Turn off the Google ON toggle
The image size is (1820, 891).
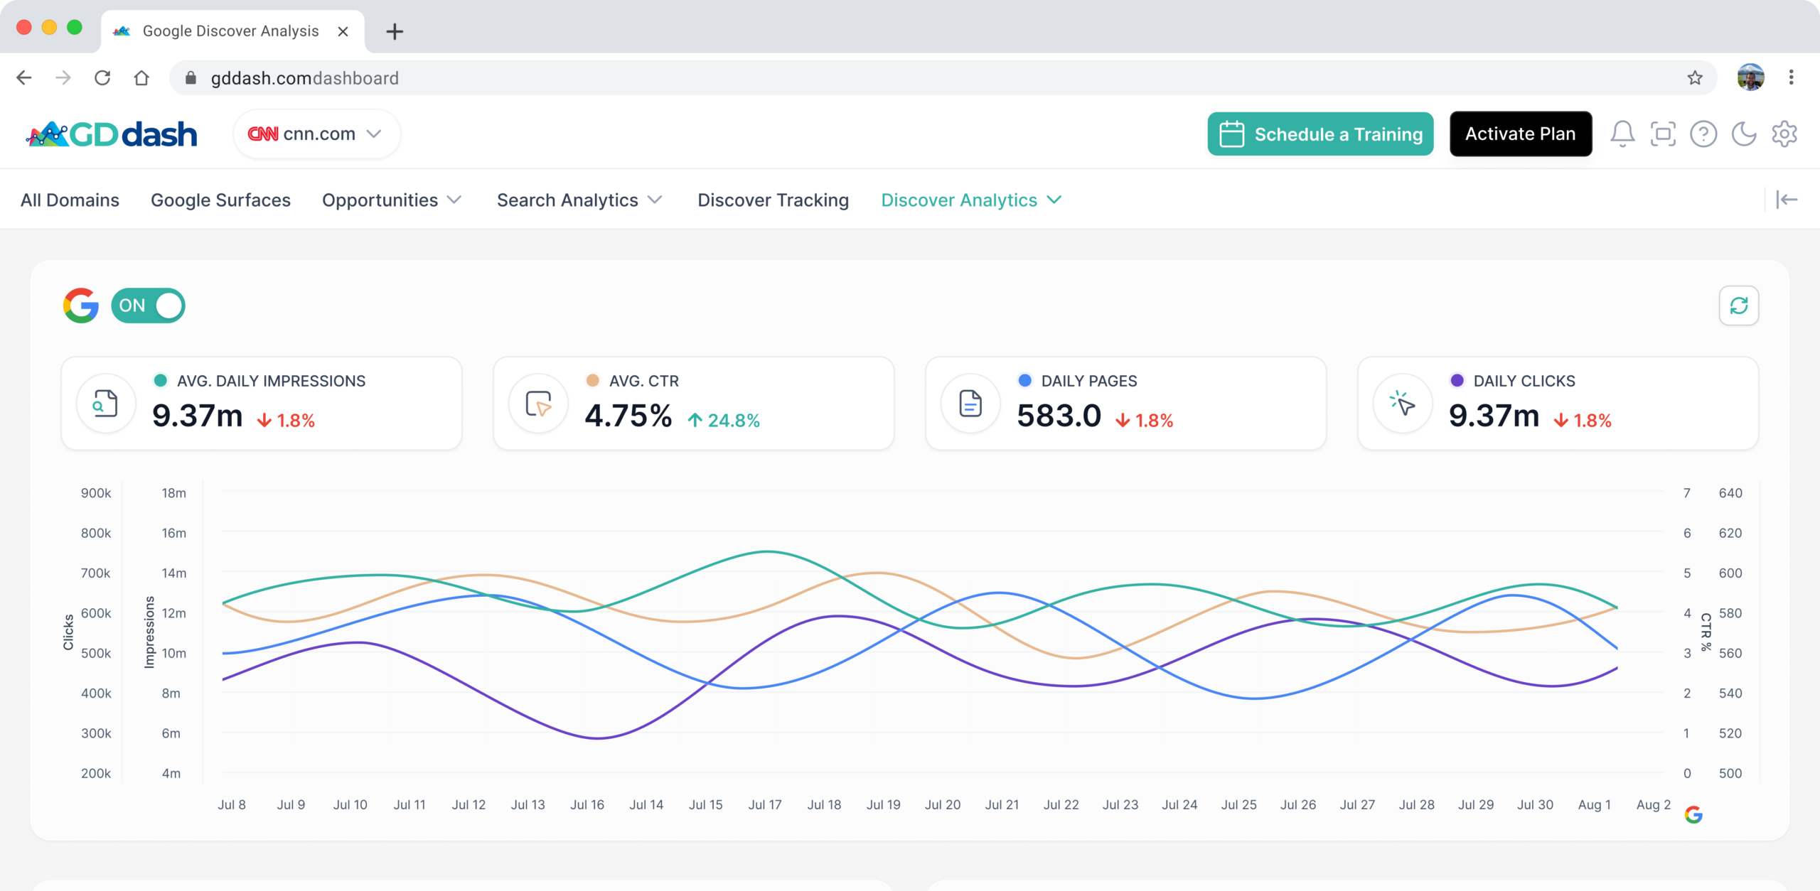pos(149,306)
